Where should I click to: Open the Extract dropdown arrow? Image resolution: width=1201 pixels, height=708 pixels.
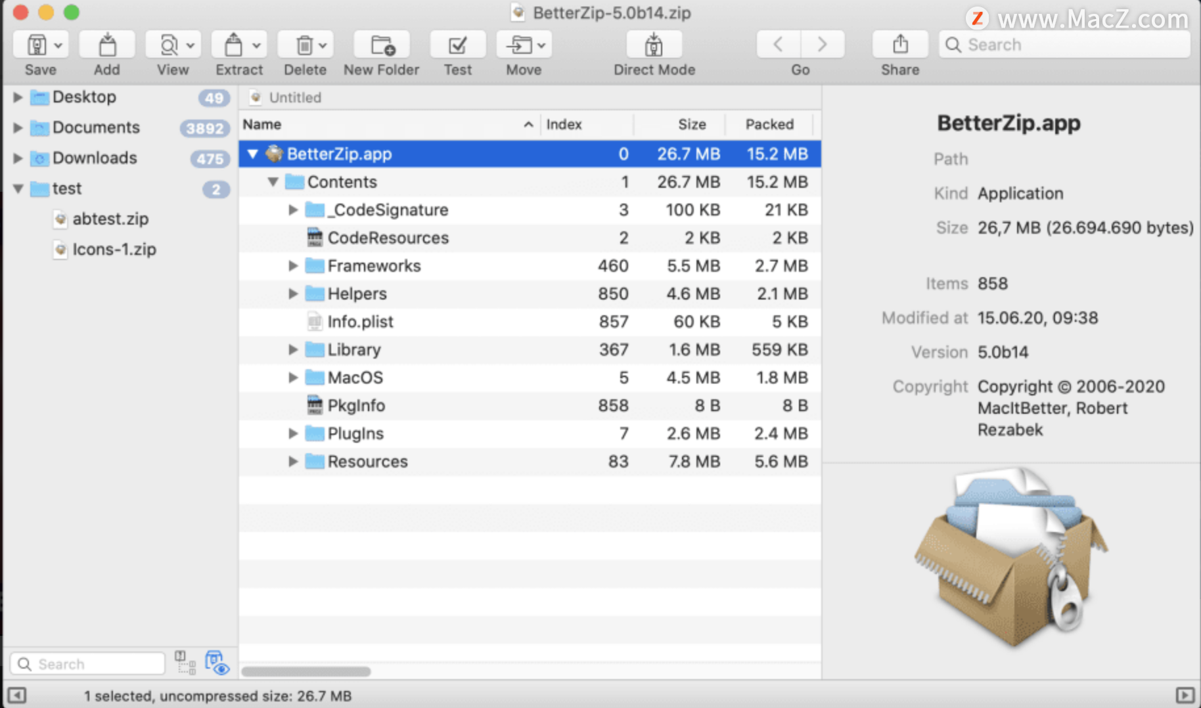point(257,45)
